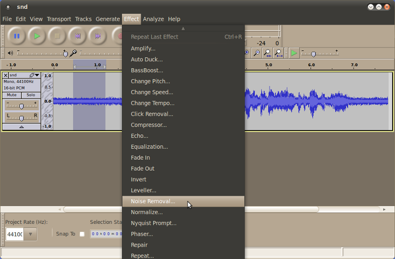Click the menu scroll-up arrow
This screenshot has width=395, height=259.
coord(183,29)
